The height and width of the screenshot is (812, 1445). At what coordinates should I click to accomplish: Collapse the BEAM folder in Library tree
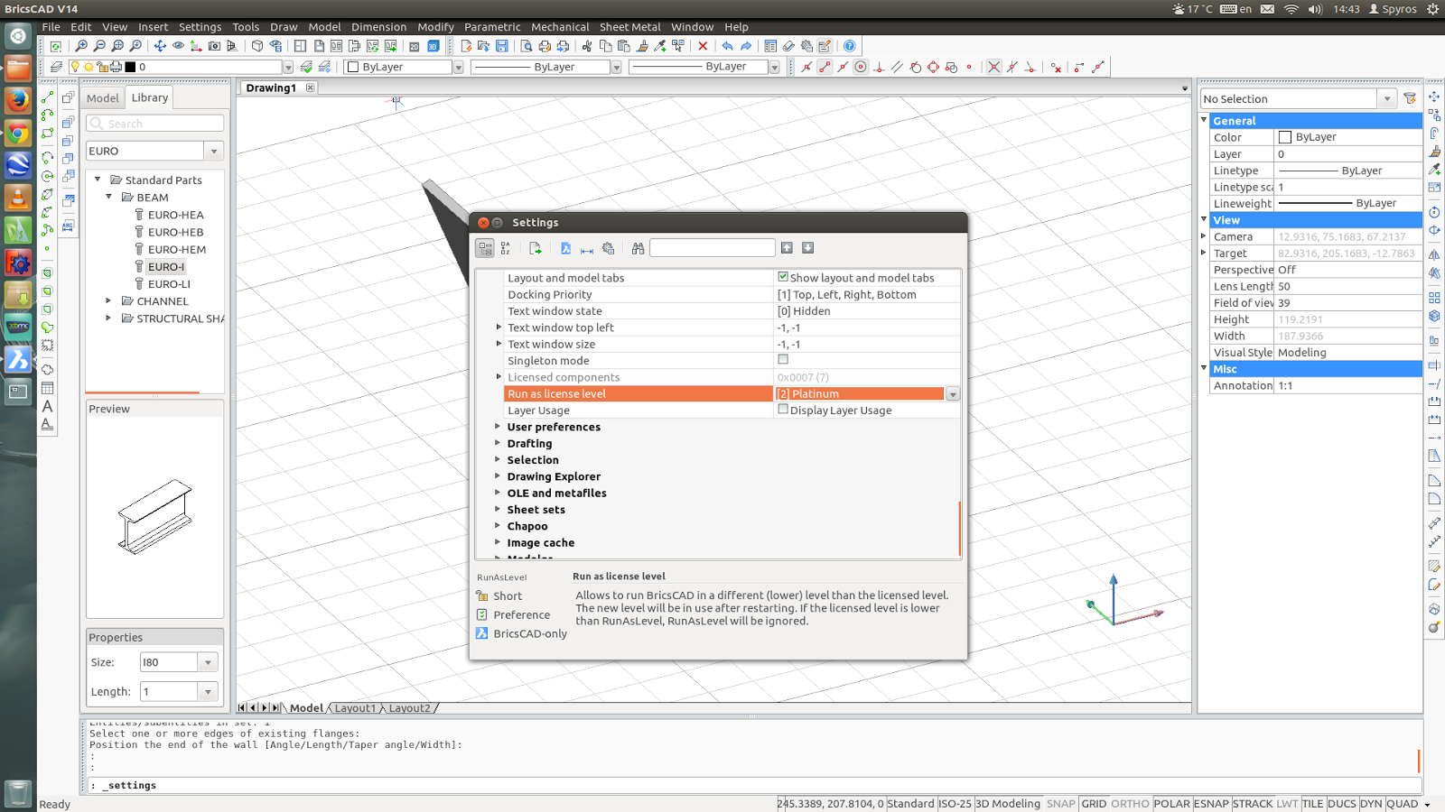(x=109, y=197)
